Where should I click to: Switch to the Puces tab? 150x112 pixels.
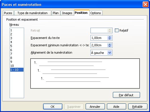(x=8, y=13)
